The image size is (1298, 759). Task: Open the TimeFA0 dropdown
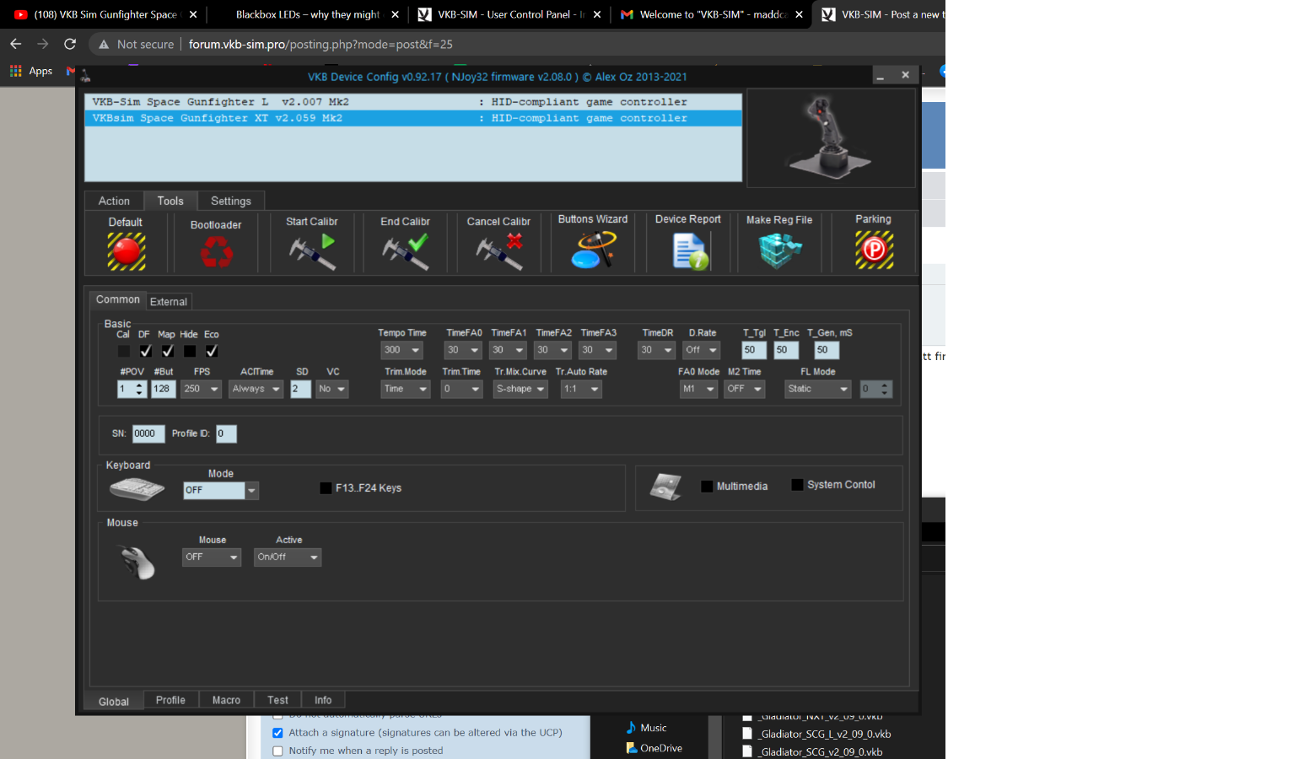[464, 350]
